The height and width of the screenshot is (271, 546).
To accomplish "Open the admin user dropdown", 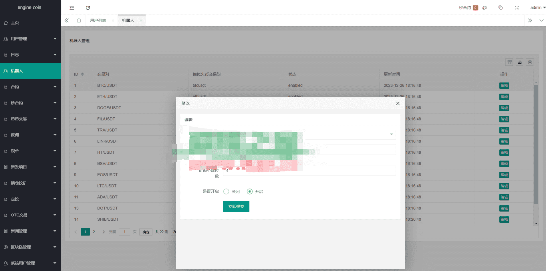I will (537, 8).
